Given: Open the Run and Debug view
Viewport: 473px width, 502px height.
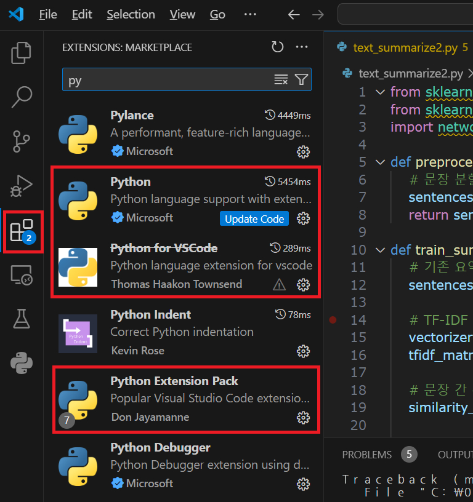Looking at the screenshot, I should pos(21,186).
